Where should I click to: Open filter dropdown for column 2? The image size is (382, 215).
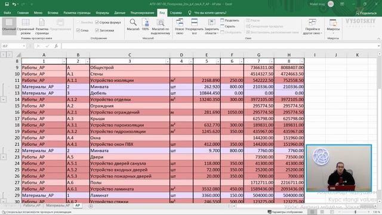(x=87, y=62)
